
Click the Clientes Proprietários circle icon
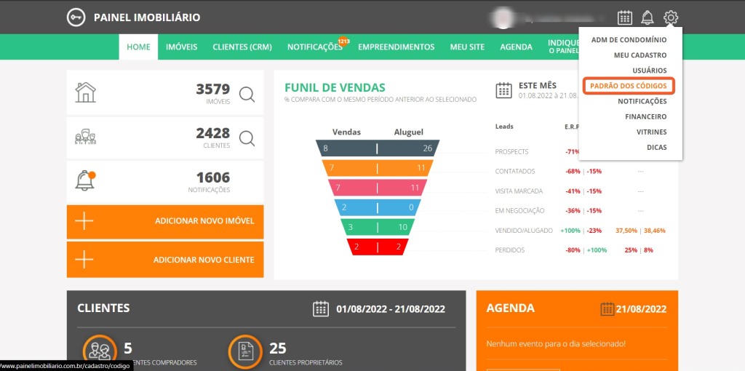click(246, 351)
